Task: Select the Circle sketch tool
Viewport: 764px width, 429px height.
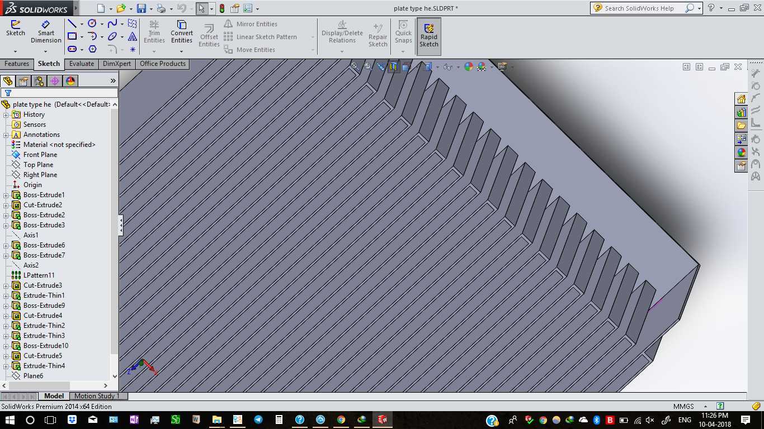Action: coord(92,23)
